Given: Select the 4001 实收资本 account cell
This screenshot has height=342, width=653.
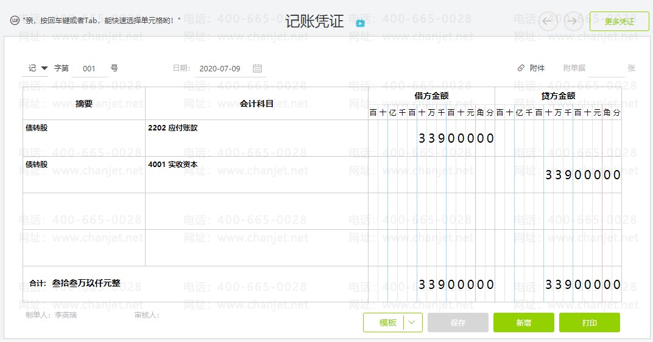Looking at the screenshot, I should (x=256, y=175).
